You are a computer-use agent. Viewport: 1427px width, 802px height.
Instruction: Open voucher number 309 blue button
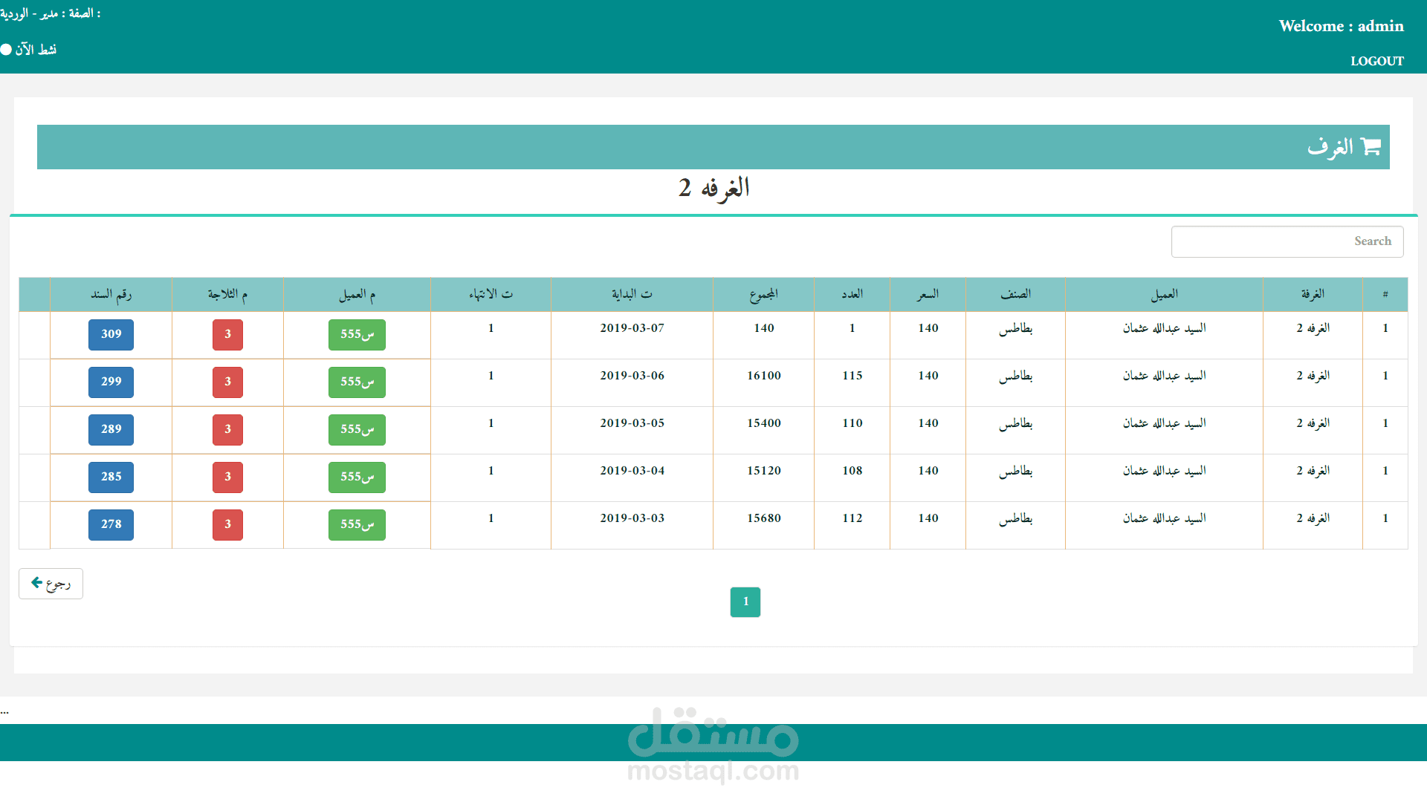111,334
